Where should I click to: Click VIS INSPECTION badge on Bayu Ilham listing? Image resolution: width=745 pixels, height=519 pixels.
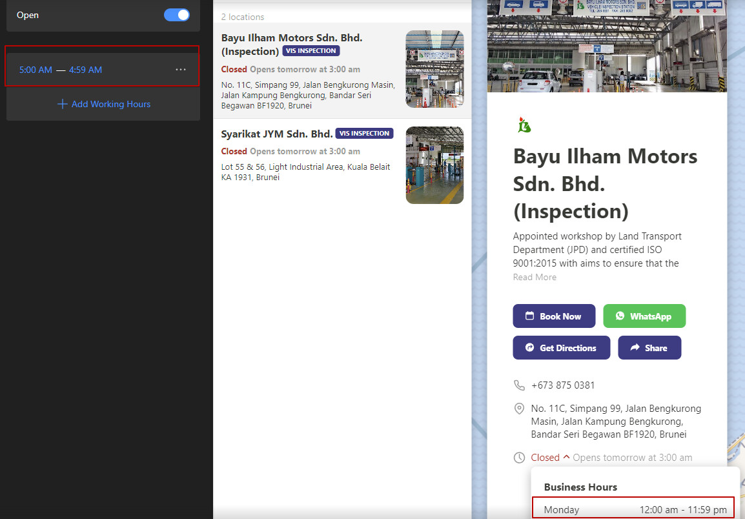tap(311, 51)
